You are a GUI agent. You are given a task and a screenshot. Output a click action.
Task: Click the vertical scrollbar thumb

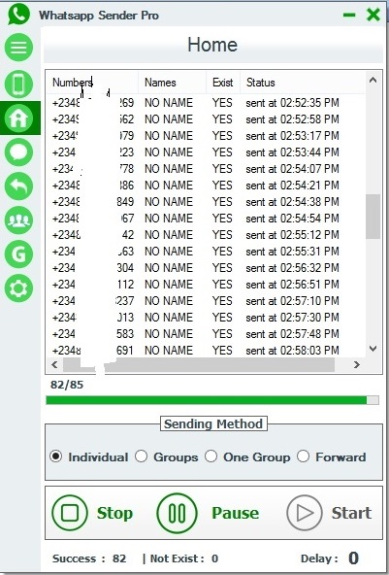[373, 217]
